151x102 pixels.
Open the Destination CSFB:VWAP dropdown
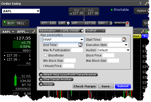[x=82, y=31]
